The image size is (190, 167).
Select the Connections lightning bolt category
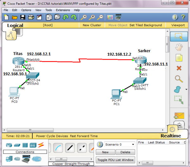tap(41, 145)
